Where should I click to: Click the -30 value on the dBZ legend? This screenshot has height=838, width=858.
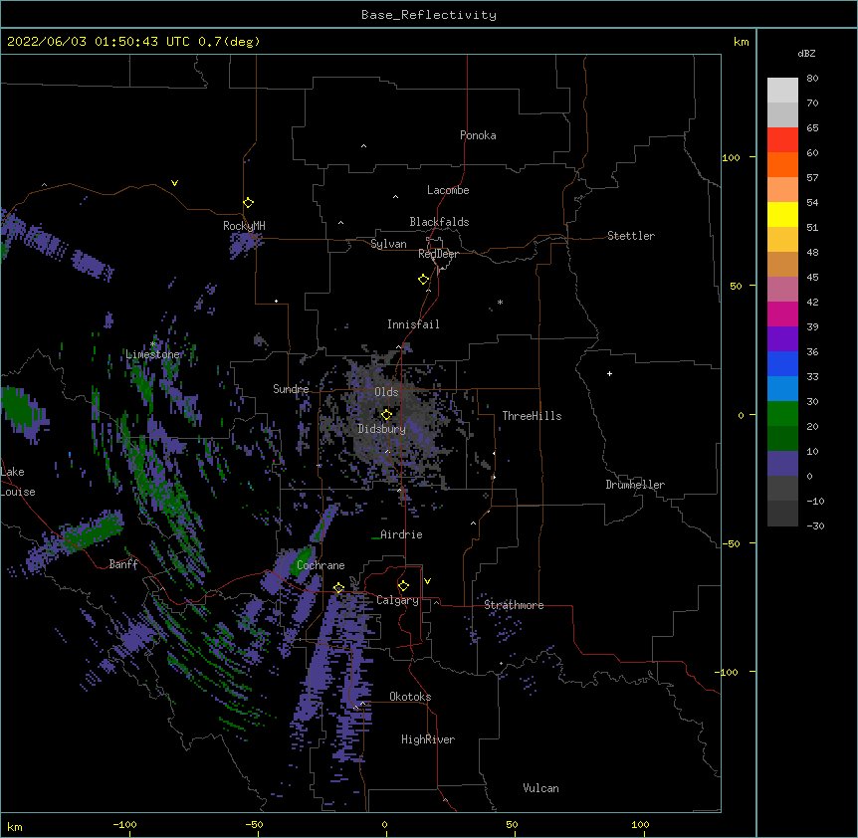(815, 526)
